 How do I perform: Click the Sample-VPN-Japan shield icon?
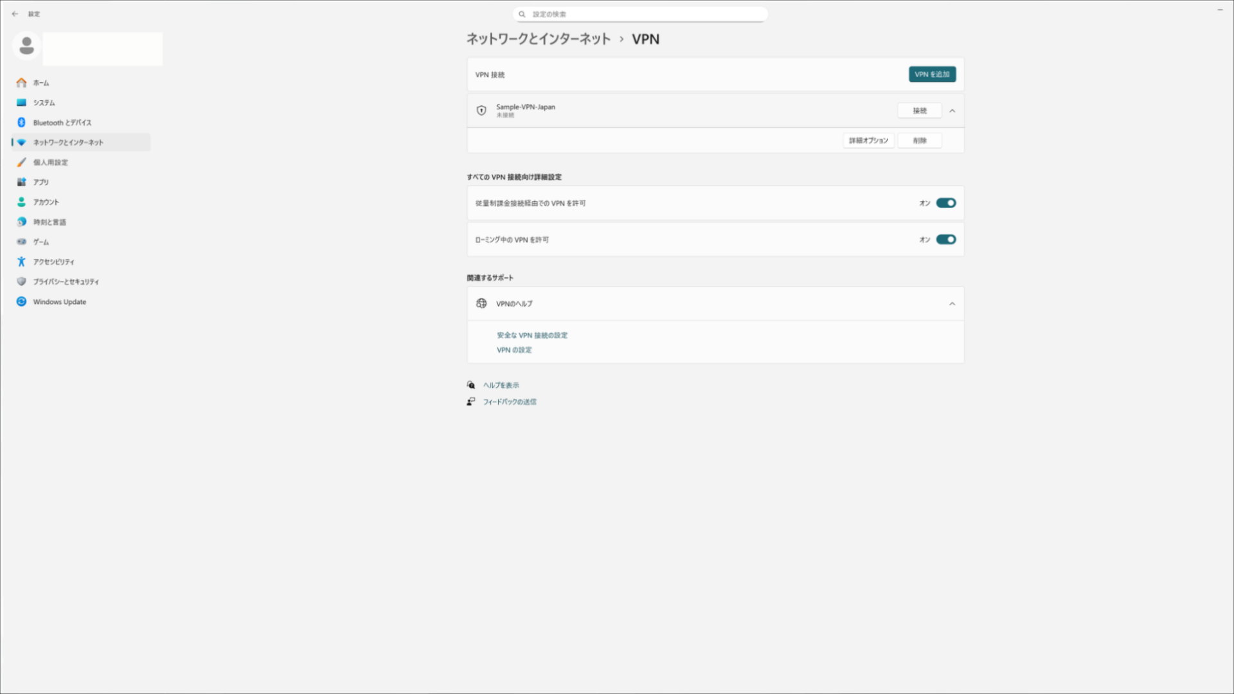click(x=481, y=111)
